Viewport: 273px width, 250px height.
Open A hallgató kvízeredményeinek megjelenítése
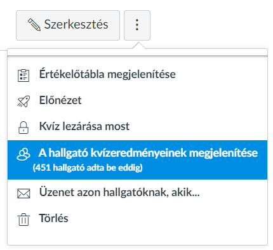point(137,160)
